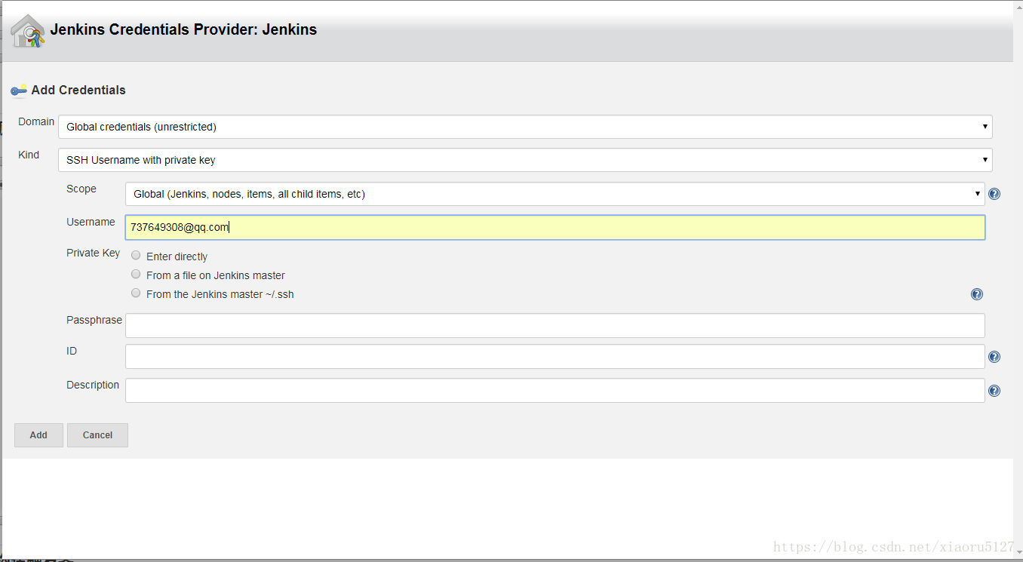
Task: Click the Passphrase label
Action: [x=94, y=320]
